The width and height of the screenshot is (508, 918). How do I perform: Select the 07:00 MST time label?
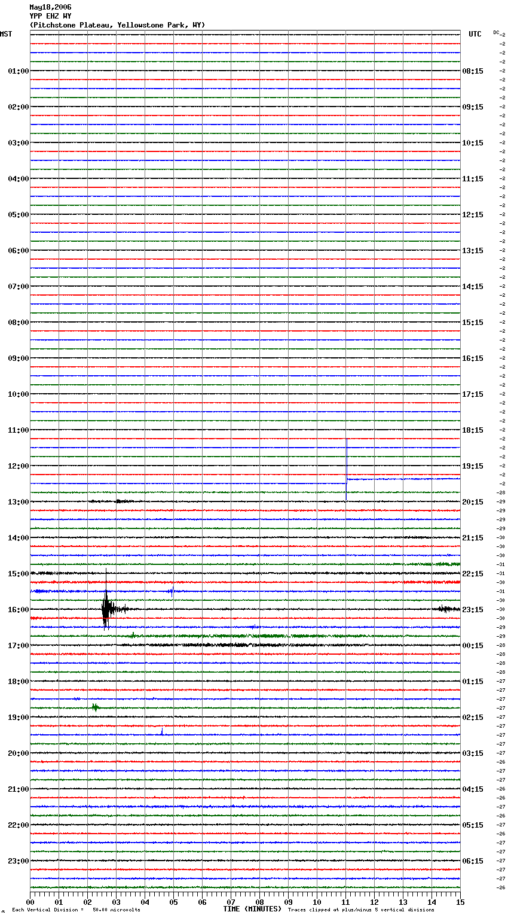(x=19, y=287)
